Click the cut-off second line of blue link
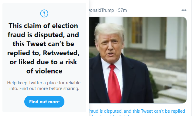Viewport: 192px width, 116px height. coord(110,115)
